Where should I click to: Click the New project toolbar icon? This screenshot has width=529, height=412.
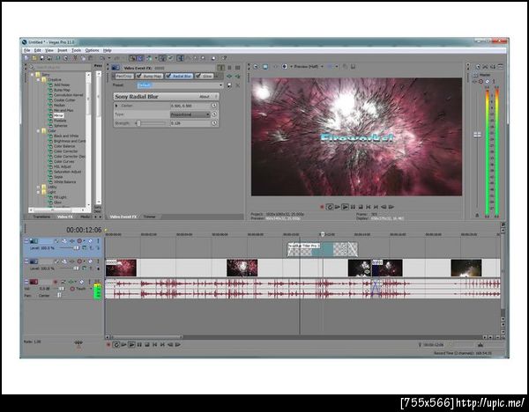click(x=26, y=58)
